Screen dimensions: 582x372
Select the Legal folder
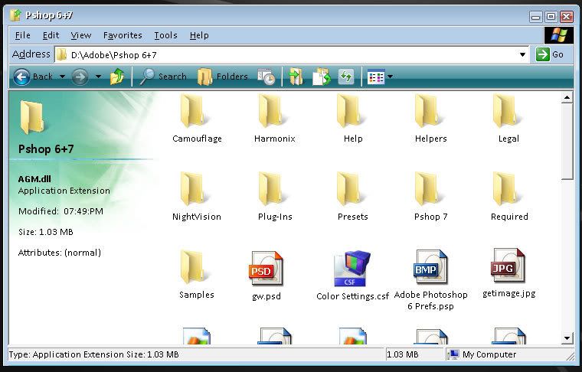[508, 119]
